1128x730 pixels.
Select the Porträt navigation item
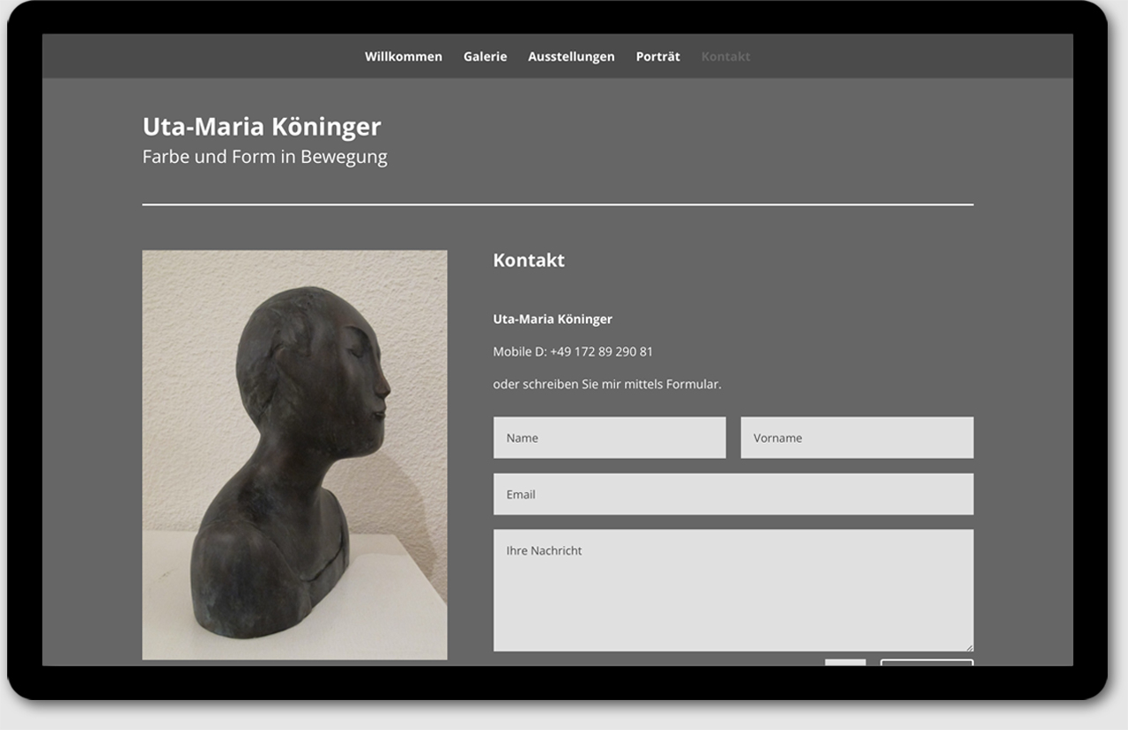pyautogui.click(x=657, y=56)
